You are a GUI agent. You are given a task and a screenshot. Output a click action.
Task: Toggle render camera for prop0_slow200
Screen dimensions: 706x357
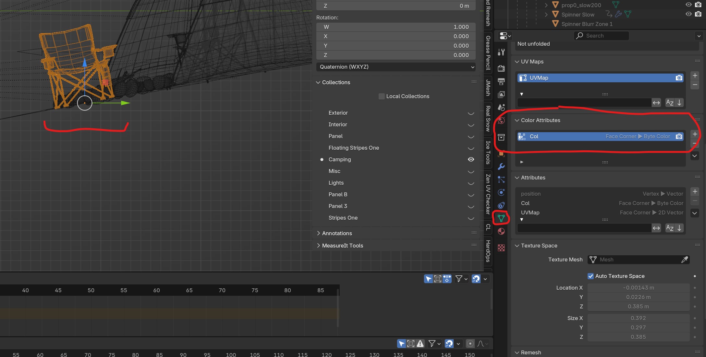coord(698,5)
